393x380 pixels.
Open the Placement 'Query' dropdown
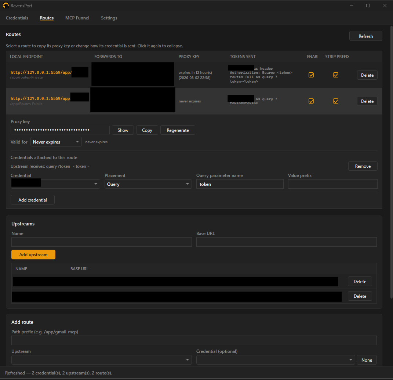coord(148,184)
